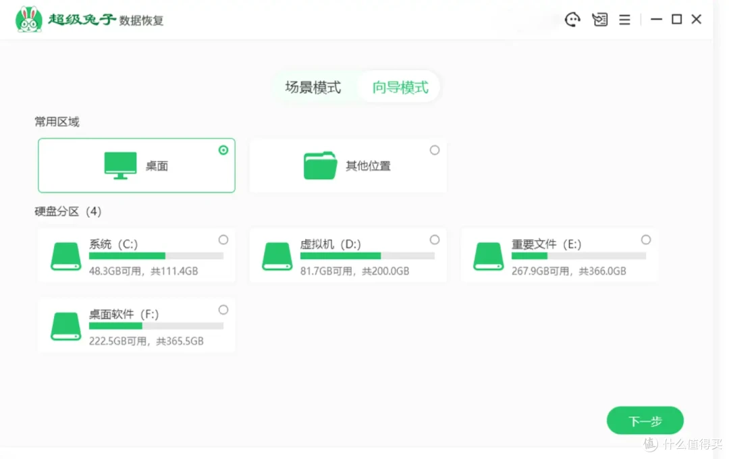Click the Super Rabbit logo
729x459 pixels.
[x=29, y=20]
